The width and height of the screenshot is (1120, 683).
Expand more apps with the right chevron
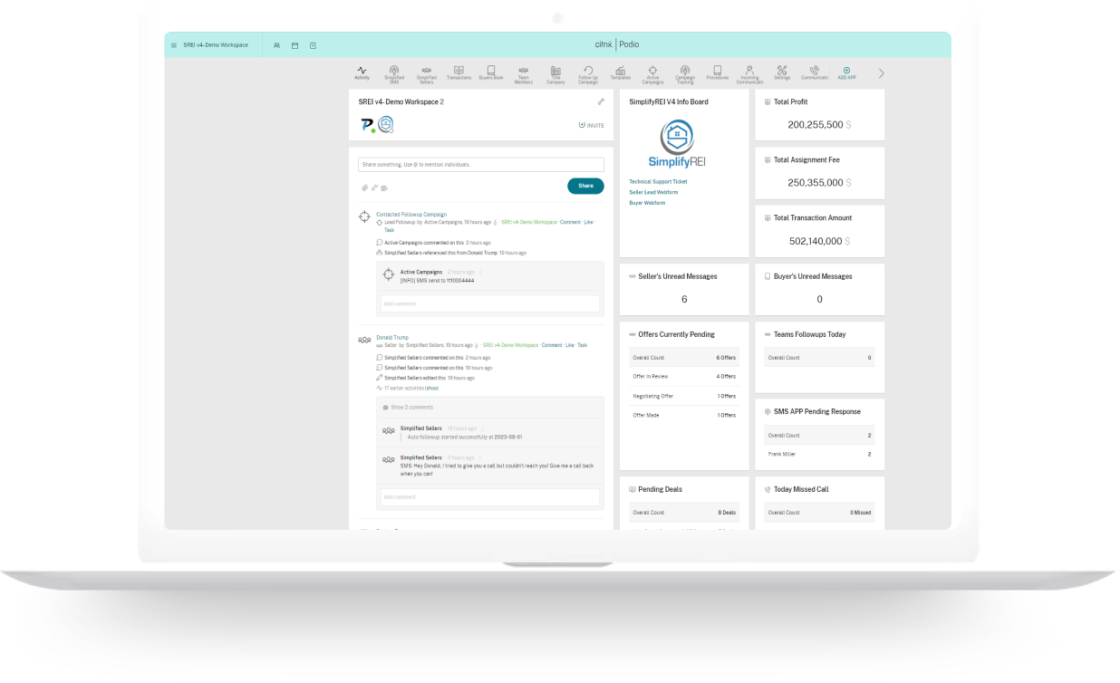881,73
